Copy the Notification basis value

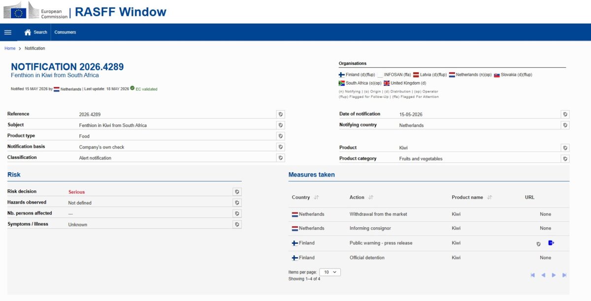[281, 147]
